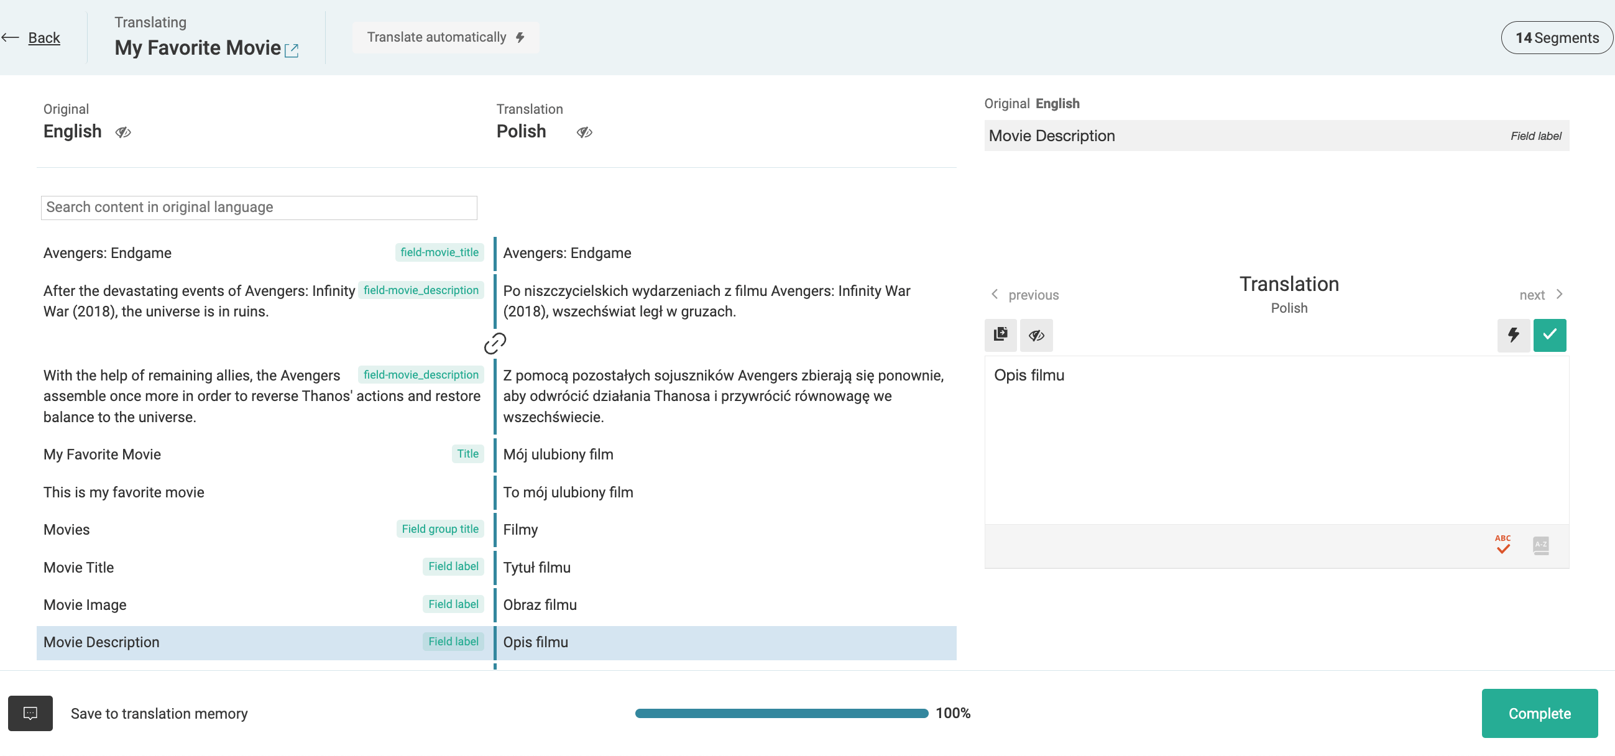Click the Translate automatically button
This screenshot has height=756, width=1615.
pyautogui.click(x=445, y=37)
